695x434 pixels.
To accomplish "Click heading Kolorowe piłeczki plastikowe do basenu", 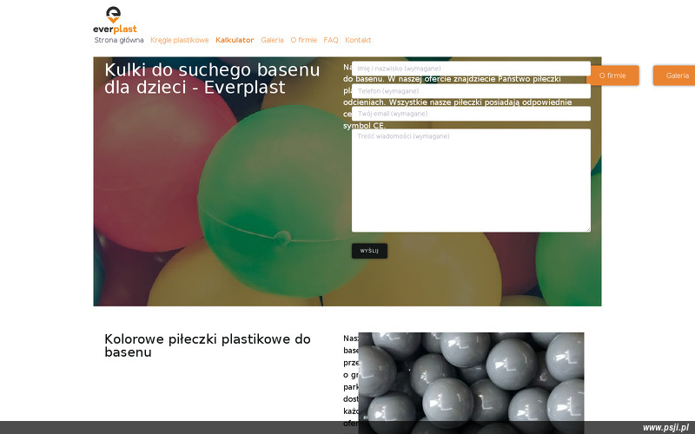I will (x=208, y=345).
